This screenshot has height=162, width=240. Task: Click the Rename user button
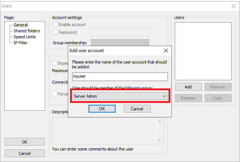coord(188,98)
